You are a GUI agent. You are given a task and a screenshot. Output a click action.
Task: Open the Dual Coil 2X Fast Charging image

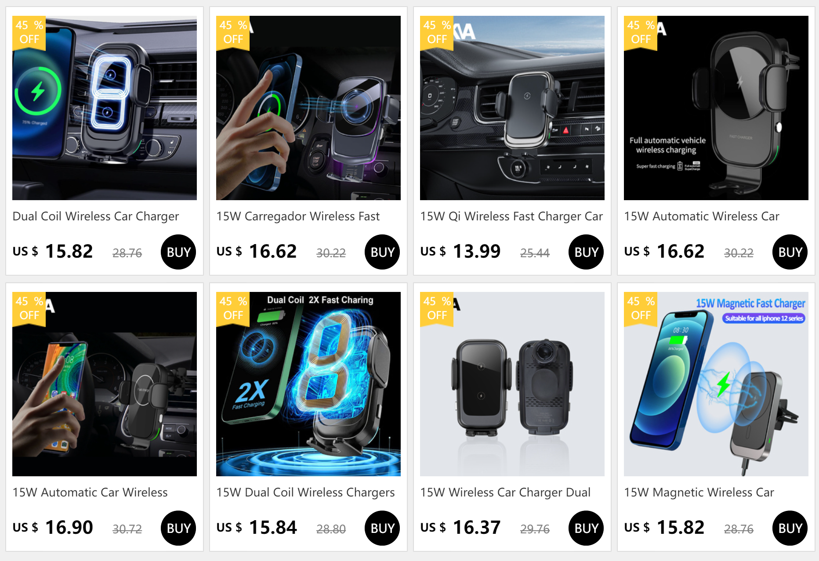308,384
